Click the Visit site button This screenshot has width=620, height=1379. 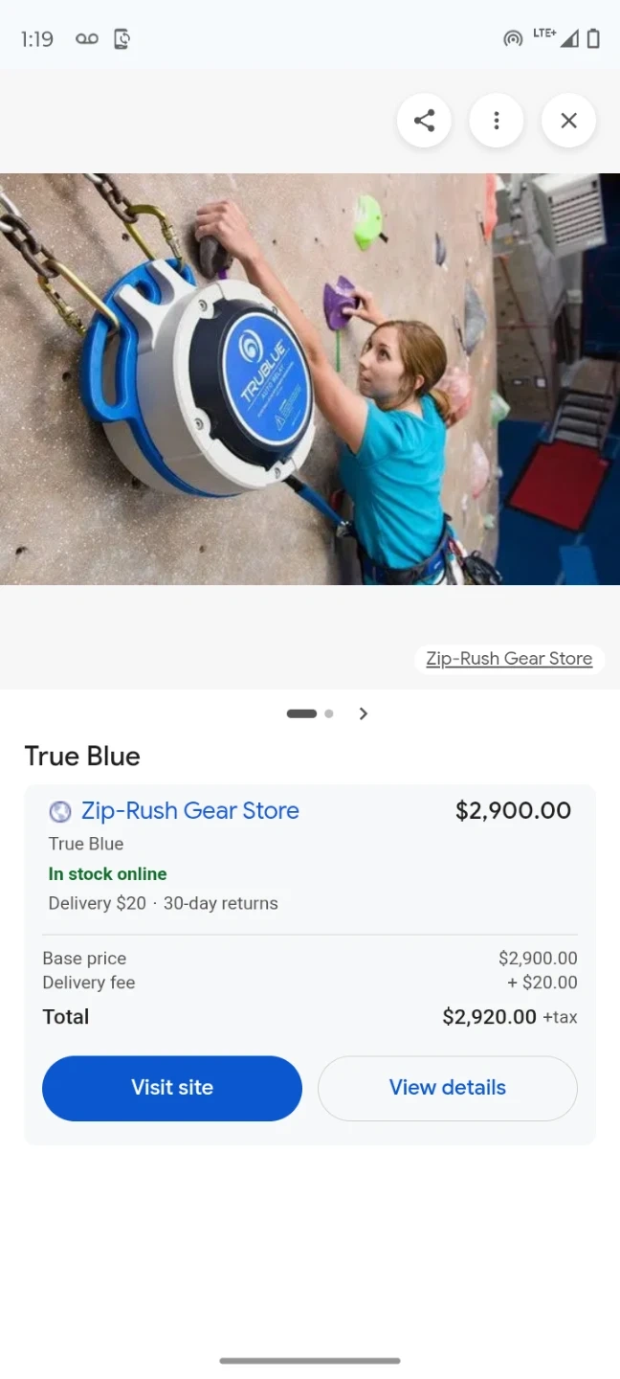click(x=172, y=1088)
